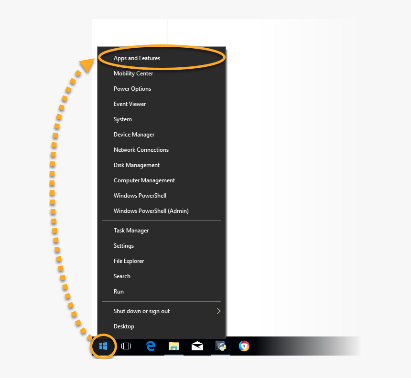Open the Run dialog
The image size is (411, 378).
point(119,291)
